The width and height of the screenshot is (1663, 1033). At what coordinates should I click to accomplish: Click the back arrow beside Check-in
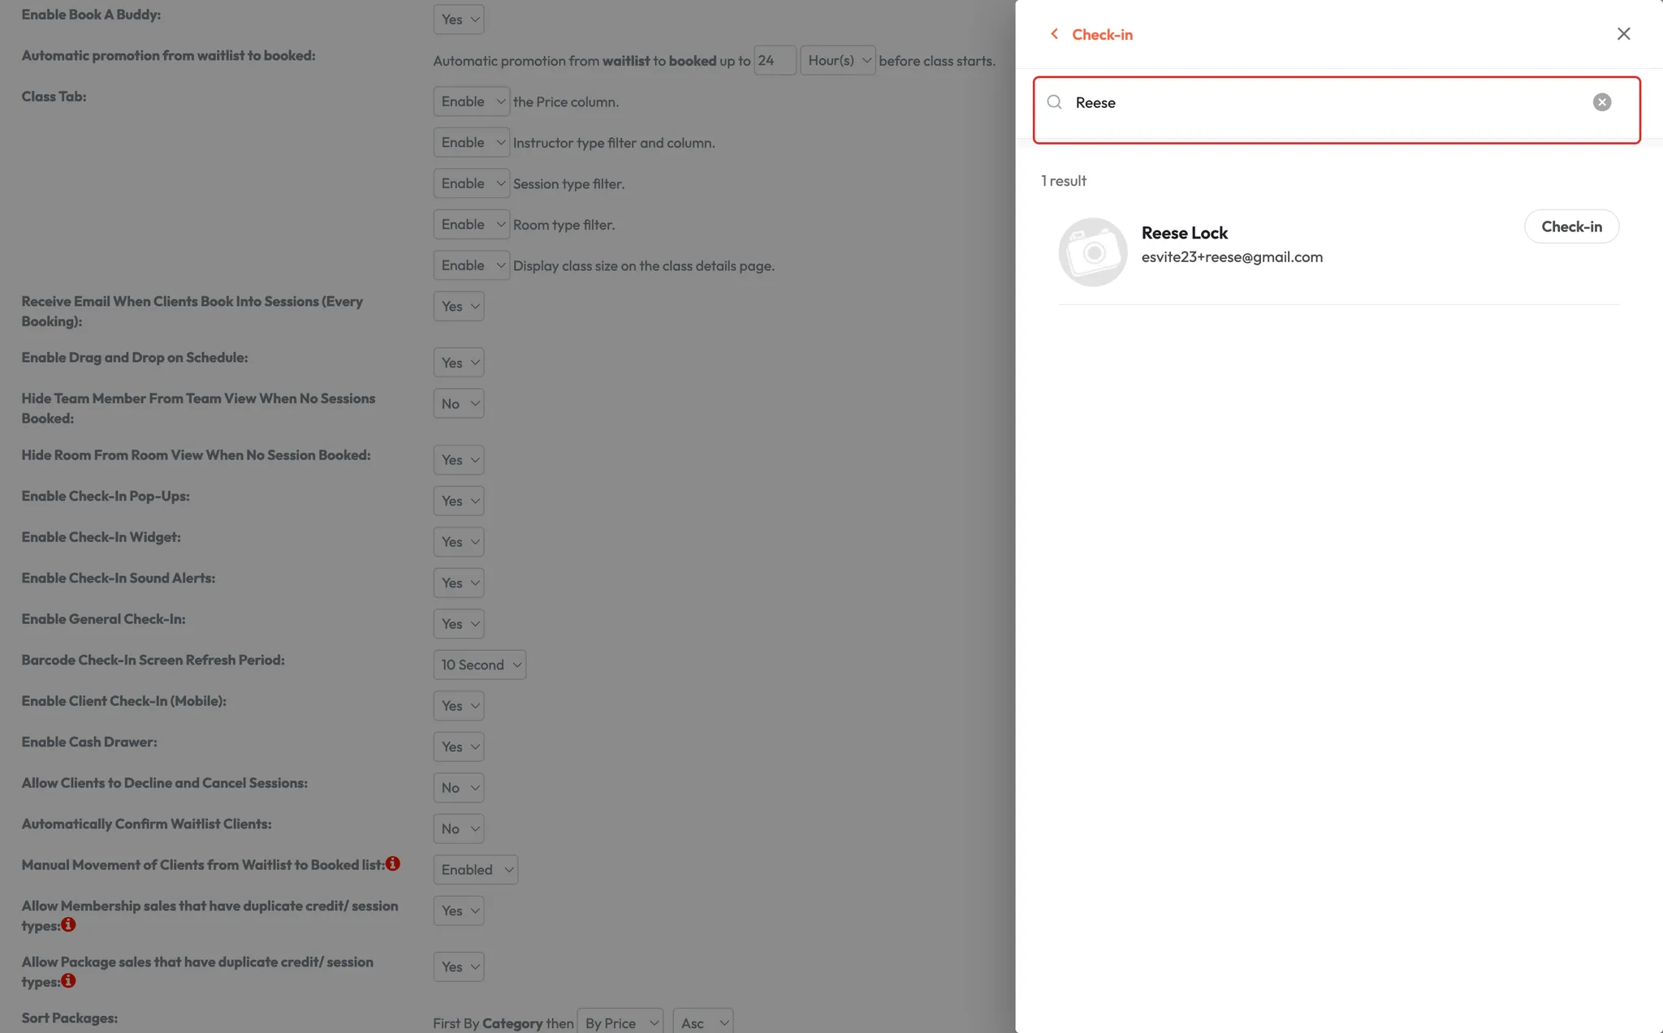1054,34
